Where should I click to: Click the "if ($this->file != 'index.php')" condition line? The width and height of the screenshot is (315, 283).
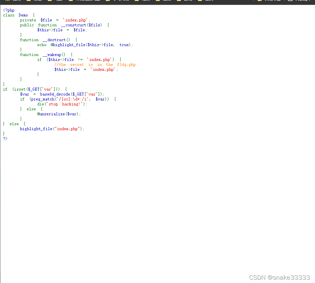[79, 60]
